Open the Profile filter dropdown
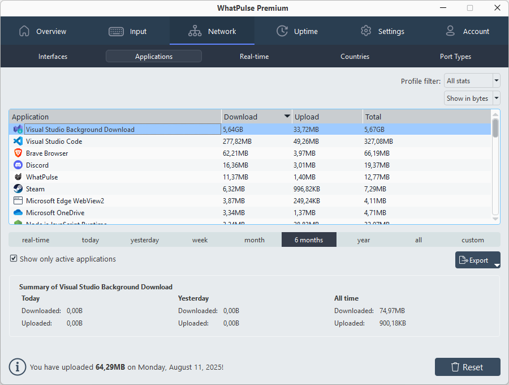This screenshot has width=509, height=385. pyautogui.click(x=472, y=80)
